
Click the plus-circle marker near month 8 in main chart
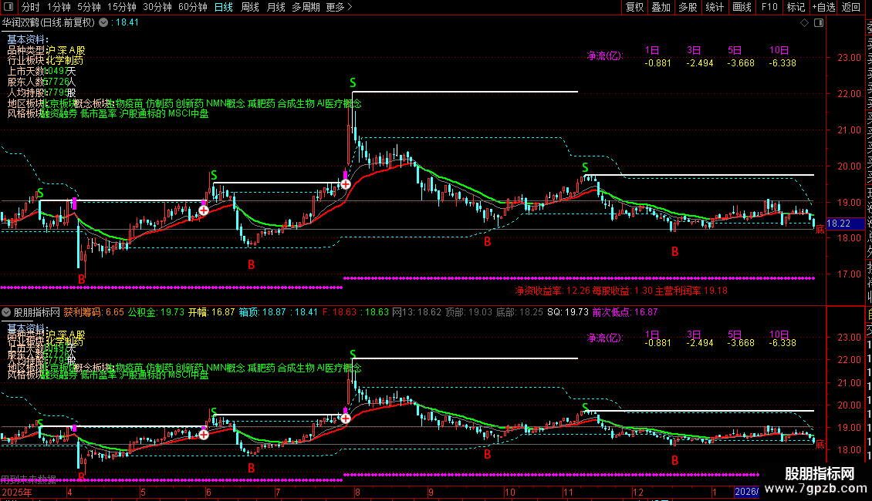coord(346,184)
